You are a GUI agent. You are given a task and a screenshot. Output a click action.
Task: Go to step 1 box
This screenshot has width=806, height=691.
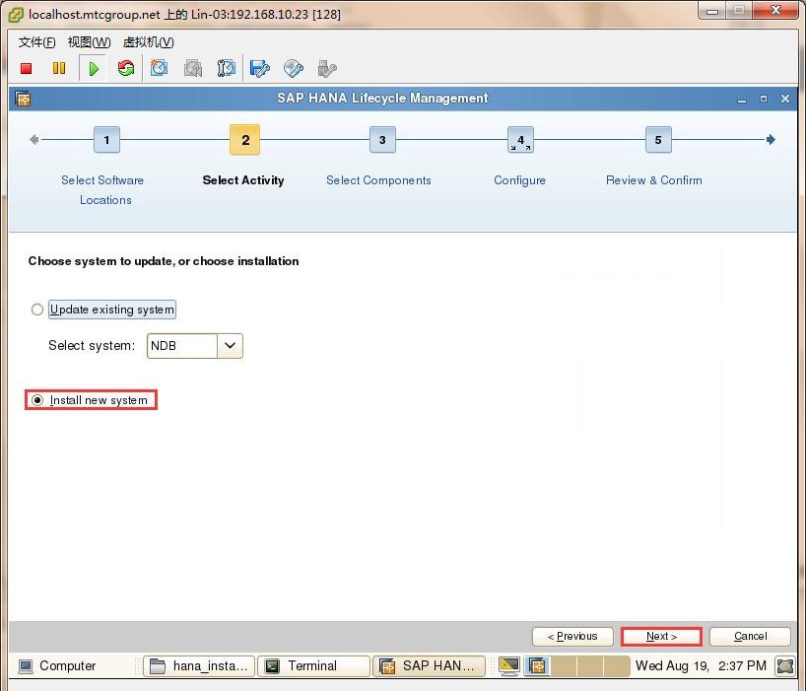pos(107,139)
